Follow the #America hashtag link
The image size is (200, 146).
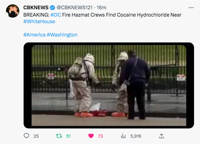pos(34,35)
